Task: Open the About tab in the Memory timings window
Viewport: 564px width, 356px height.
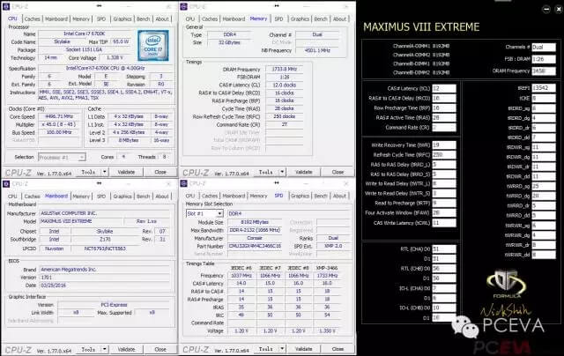Action: pyautogui.click(x=341, y=18)
